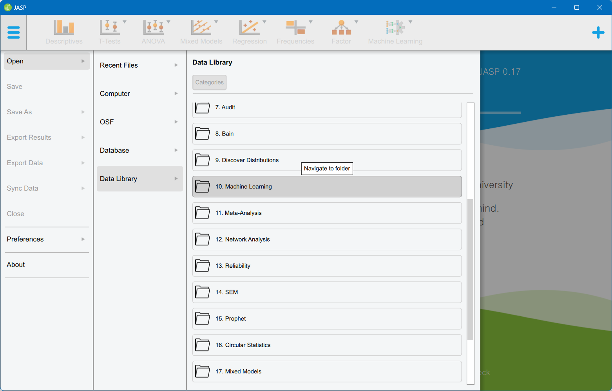Click the '8. Bain' folder name

coord(225,134)
